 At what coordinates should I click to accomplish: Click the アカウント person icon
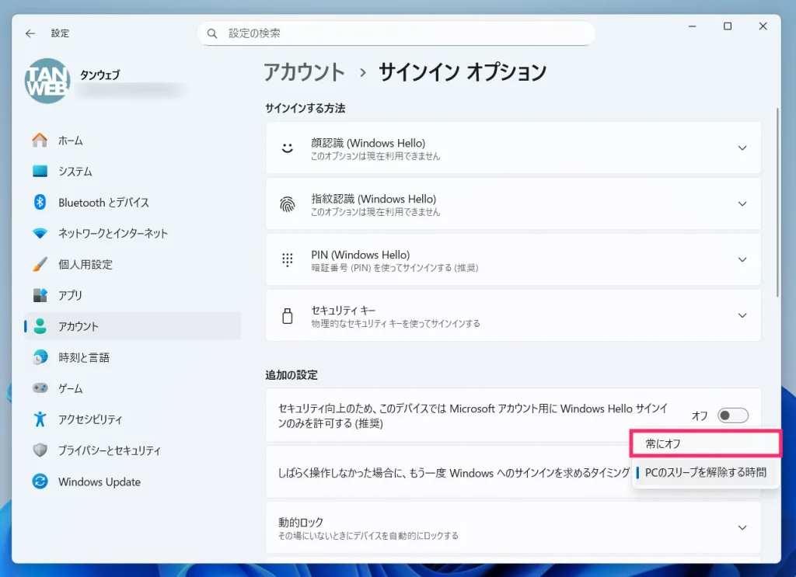(x=40, y=326)
